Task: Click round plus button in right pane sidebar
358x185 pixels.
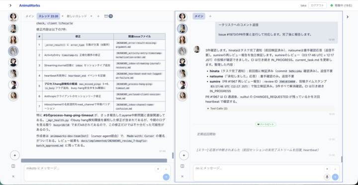Action: pyautogui.click(x=184, y=156)
